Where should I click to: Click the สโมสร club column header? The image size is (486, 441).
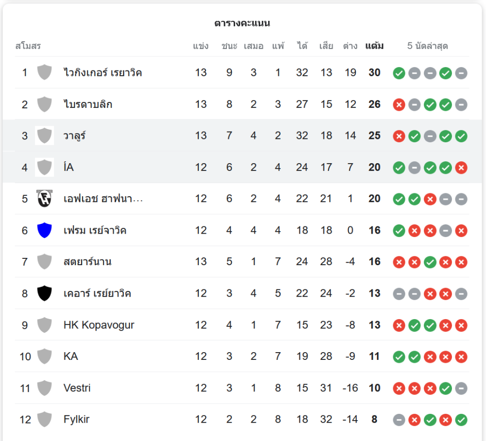28,46
